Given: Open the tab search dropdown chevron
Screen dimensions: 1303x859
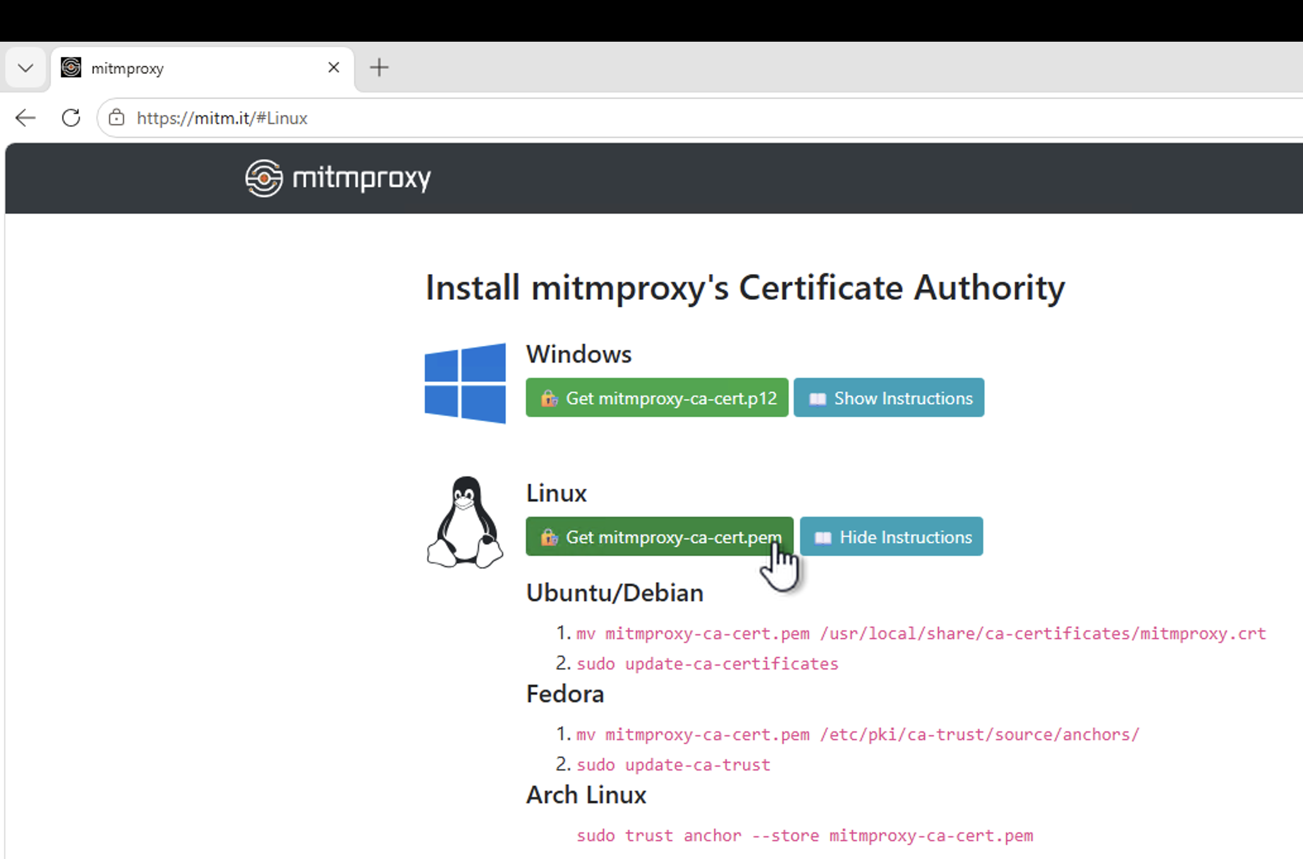Looking at the screenshot, I should tap(25, 68).
